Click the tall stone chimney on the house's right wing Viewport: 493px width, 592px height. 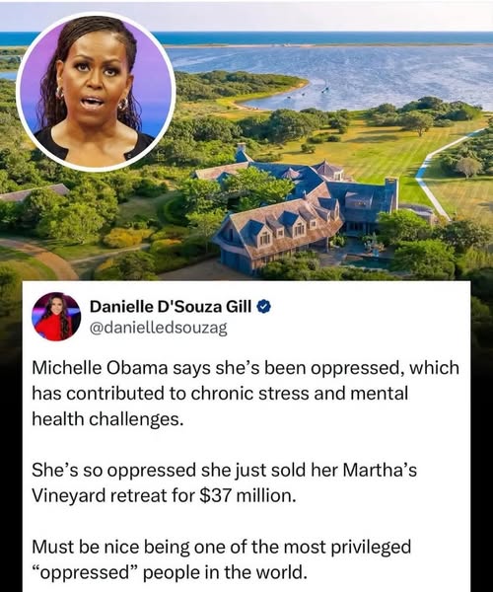pos(390,194)
